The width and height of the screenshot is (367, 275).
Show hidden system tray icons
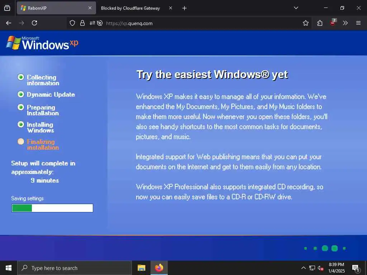[303, 268]
